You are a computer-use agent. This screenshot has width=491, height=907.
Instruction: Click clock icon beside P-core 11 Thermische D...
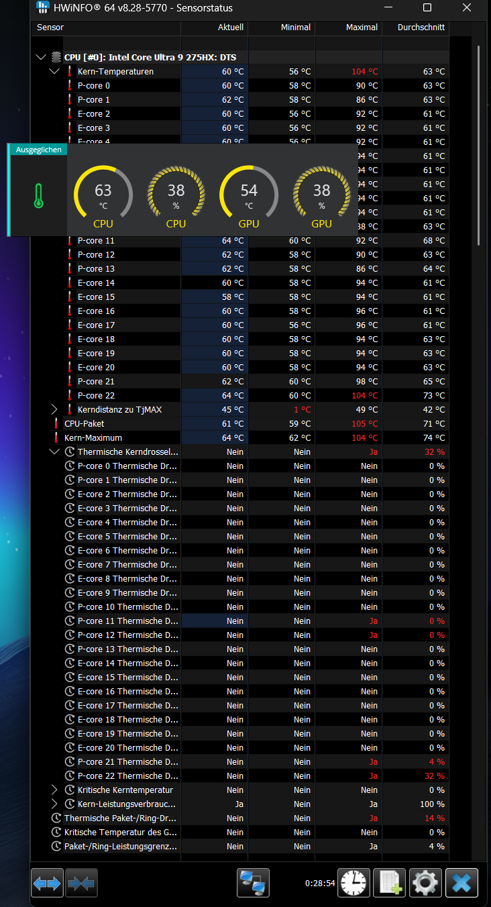[69, 621]
